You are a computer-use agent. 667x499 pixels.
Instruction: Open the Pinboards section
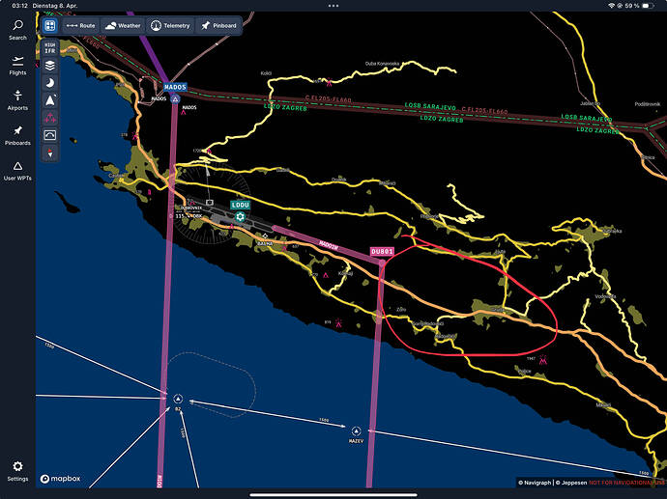17,135
